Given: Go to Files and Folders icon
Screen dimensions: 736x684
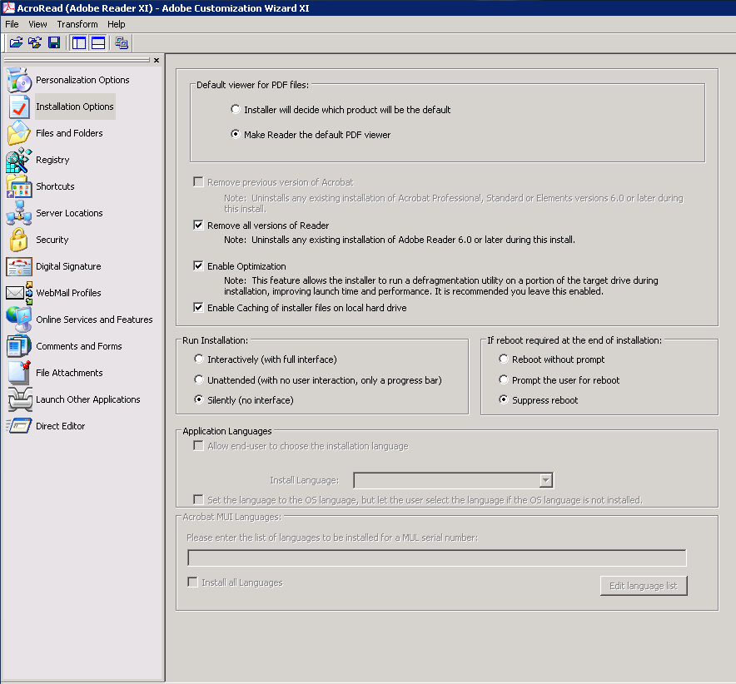Looking at the screenshot, I should coord(18,133).
